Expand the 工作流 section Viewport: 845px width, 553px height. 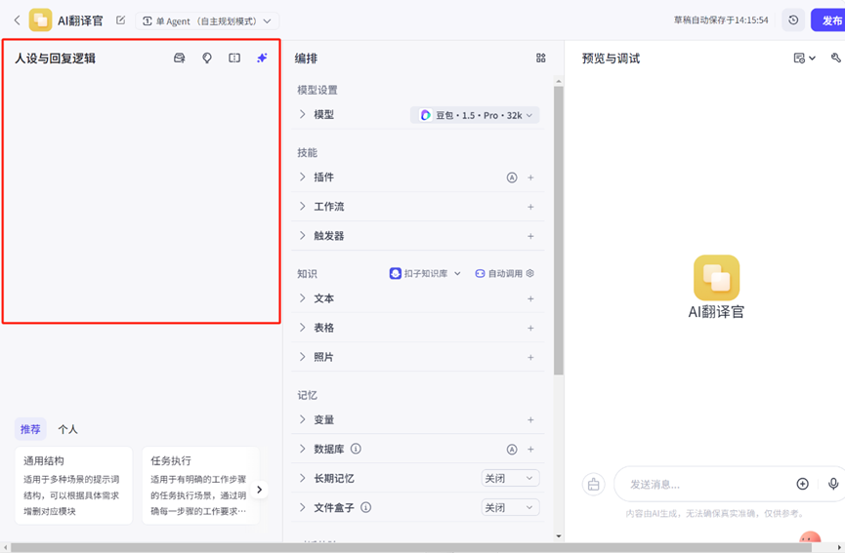(302, 207)
